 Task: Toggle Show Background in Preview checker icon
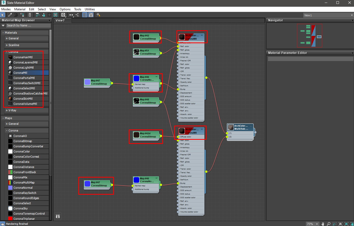click(55, 15)
